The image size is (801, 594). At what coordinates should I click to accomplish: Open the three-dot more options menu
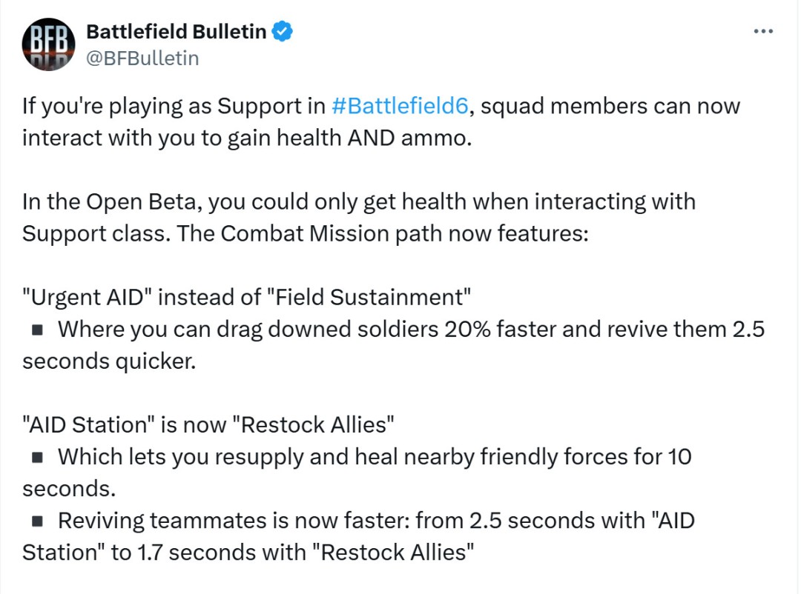point(763,32)
